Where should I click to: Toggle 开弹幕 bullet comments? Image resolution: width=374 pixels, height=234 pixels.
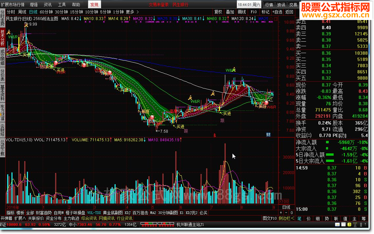7,218
